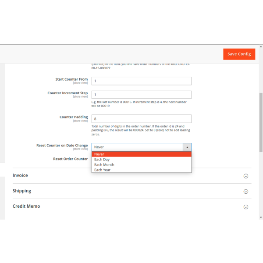Click the Reset Order Counter label
The image size is (263, 263).
70,159
